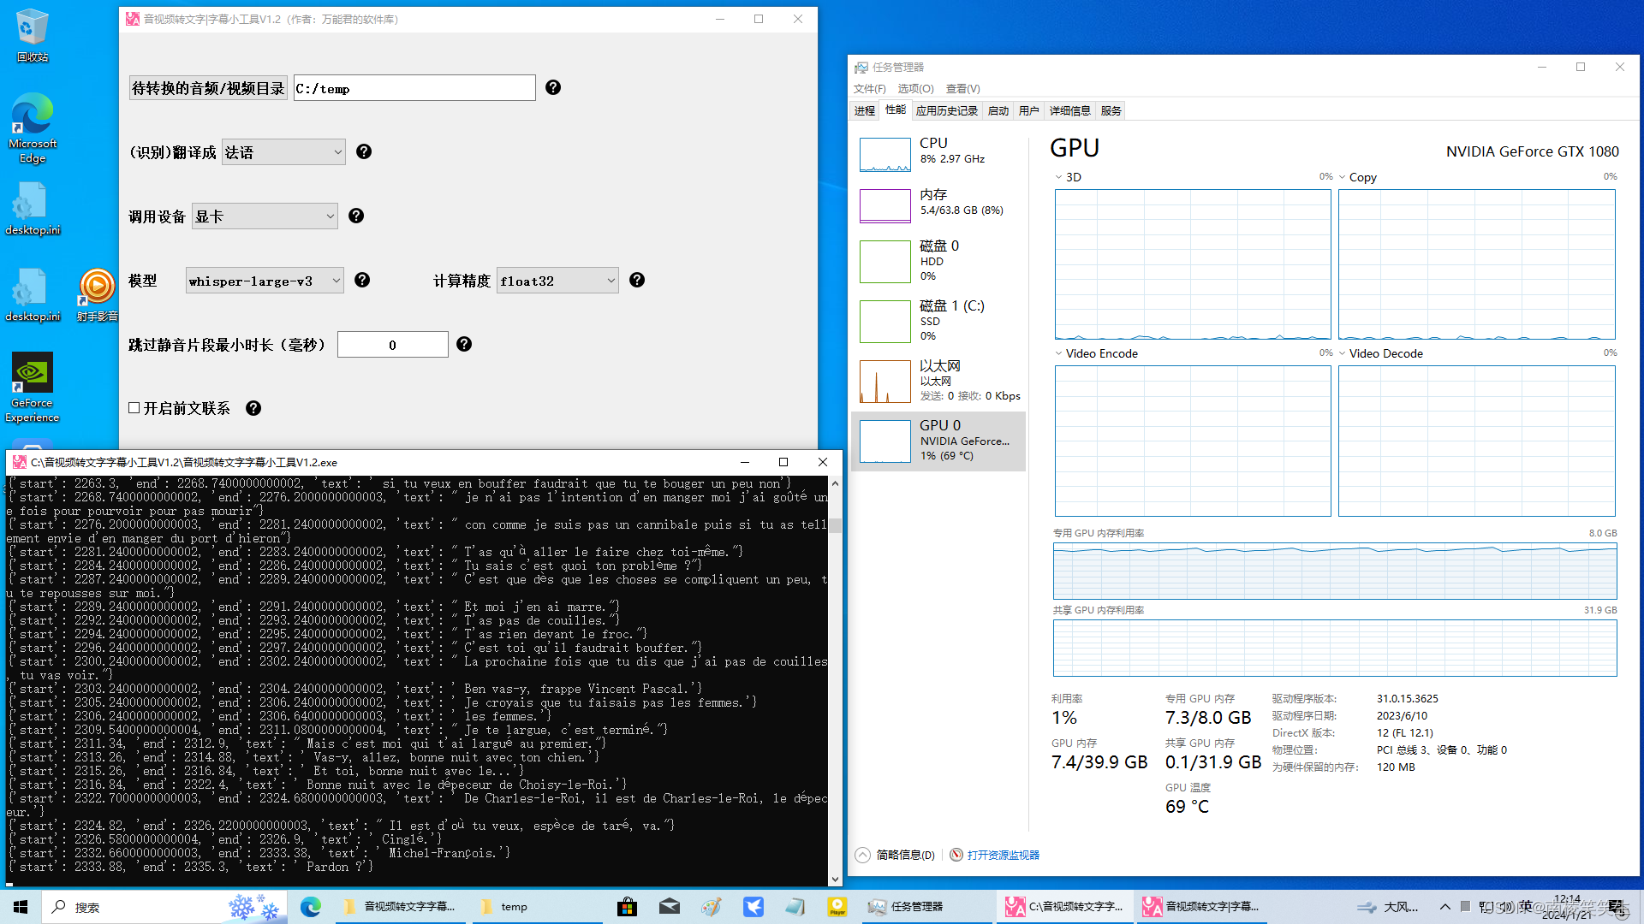Click console scrollbar down arrow
The height and width of the screenshot is (924, 1644).
[835, 879]
